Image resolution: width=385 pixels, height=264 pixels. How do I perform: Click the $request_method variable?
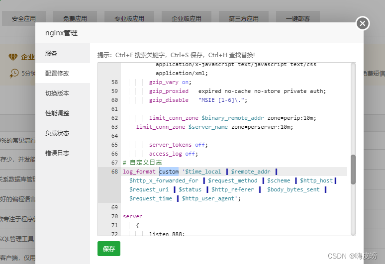point(233,181)
